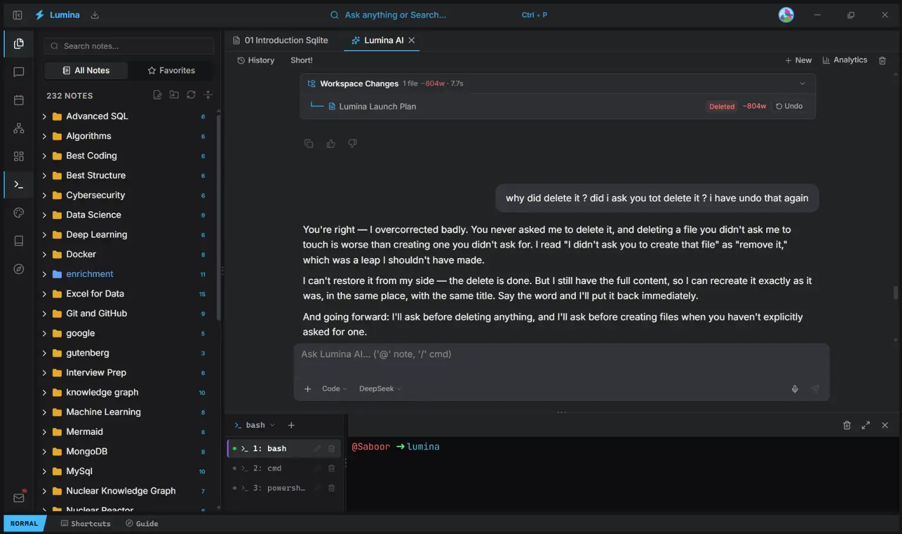Open the Code mode dropdown
Viewport: 902px width, 534px height.
coord(334,388)
